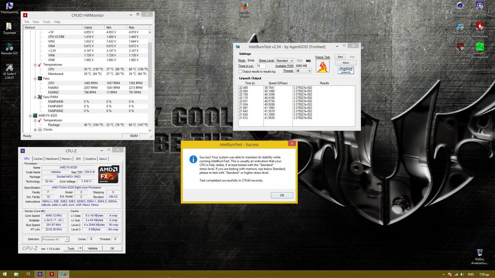
Task: Open the CPUID CPU-Z desktop shortcut
Action: pyautogui.click(x=480, y=8)
